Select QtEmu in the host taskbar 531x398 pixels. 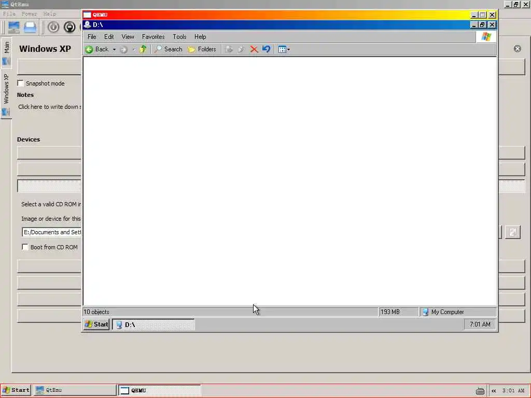click(x=75, y=390)
